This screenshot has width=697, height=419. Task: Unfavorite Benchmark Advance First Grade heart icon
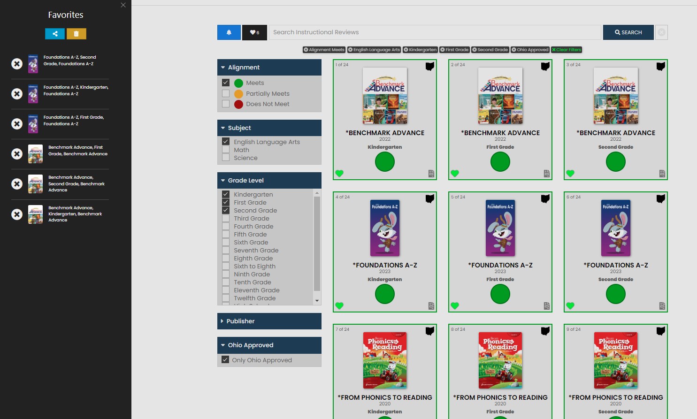[455, 174]
